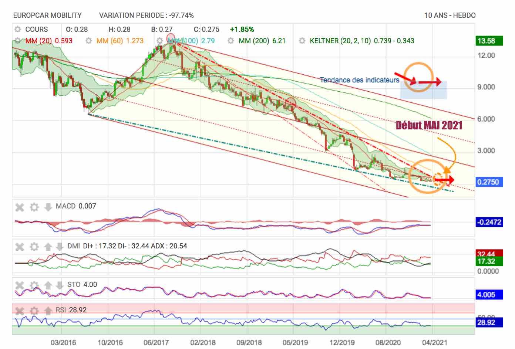This screenshot has width=515, height=349.
Task: Select the low value B: 0.27
Action: (162, 29)
